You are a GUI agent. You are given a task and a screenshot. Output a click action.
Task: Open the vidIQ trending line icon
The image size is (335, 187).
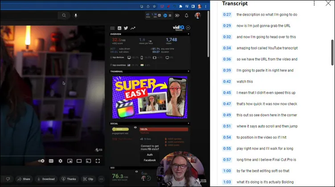(133, 28)
